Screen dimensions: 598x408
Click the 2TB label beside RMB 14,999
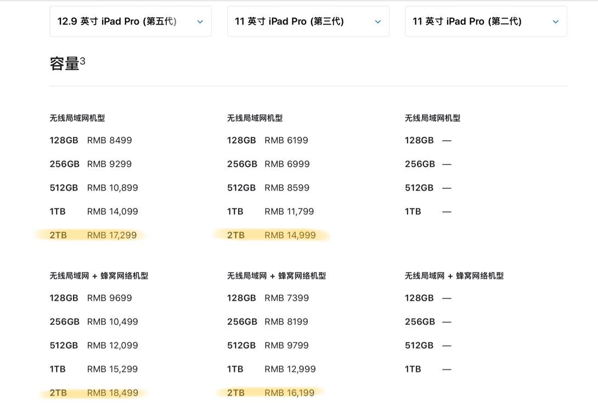coord(236,235)
